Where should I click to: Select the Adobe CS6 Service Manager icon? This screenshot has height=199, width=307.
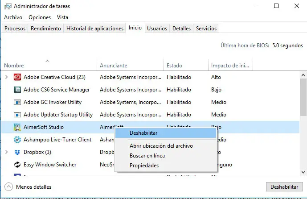click(x=17, y=90)
